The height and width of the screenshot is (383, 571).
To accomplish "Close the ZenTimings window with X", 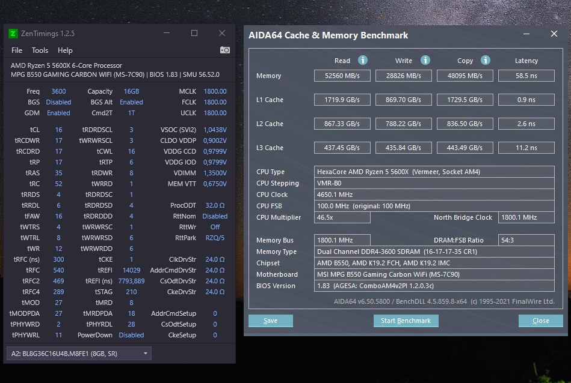I will [x=222, y=33].
